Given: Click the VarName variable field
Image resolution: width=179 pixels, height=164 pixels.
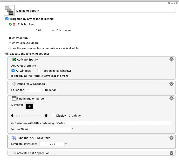Looking at the screenshot, I should [x=43, y=129].
